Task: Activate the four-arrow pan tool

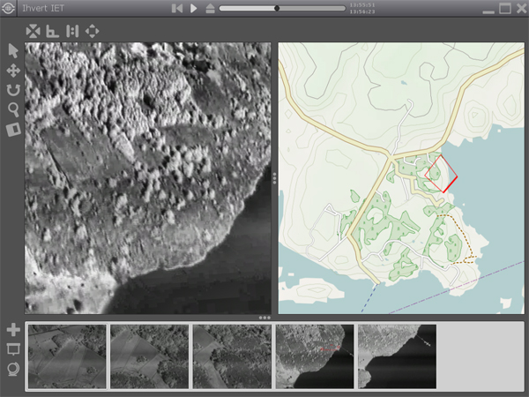Action: click(13, 70)
